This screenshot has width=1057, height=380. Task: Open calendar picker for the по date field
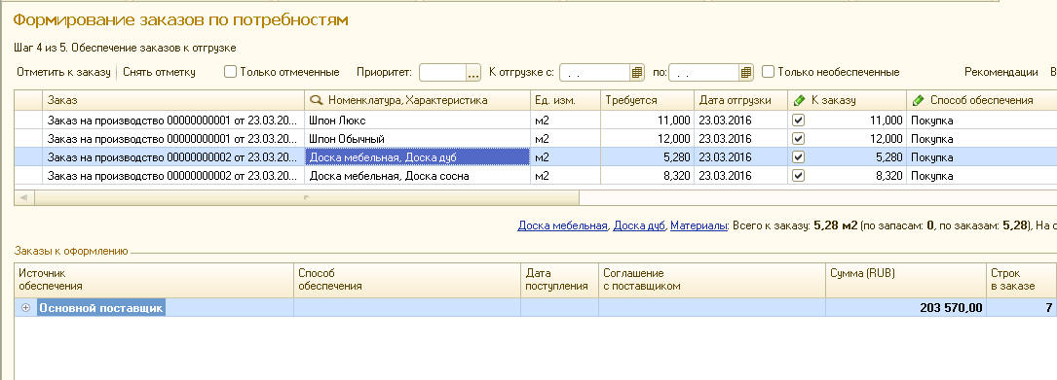pos(745,73)
